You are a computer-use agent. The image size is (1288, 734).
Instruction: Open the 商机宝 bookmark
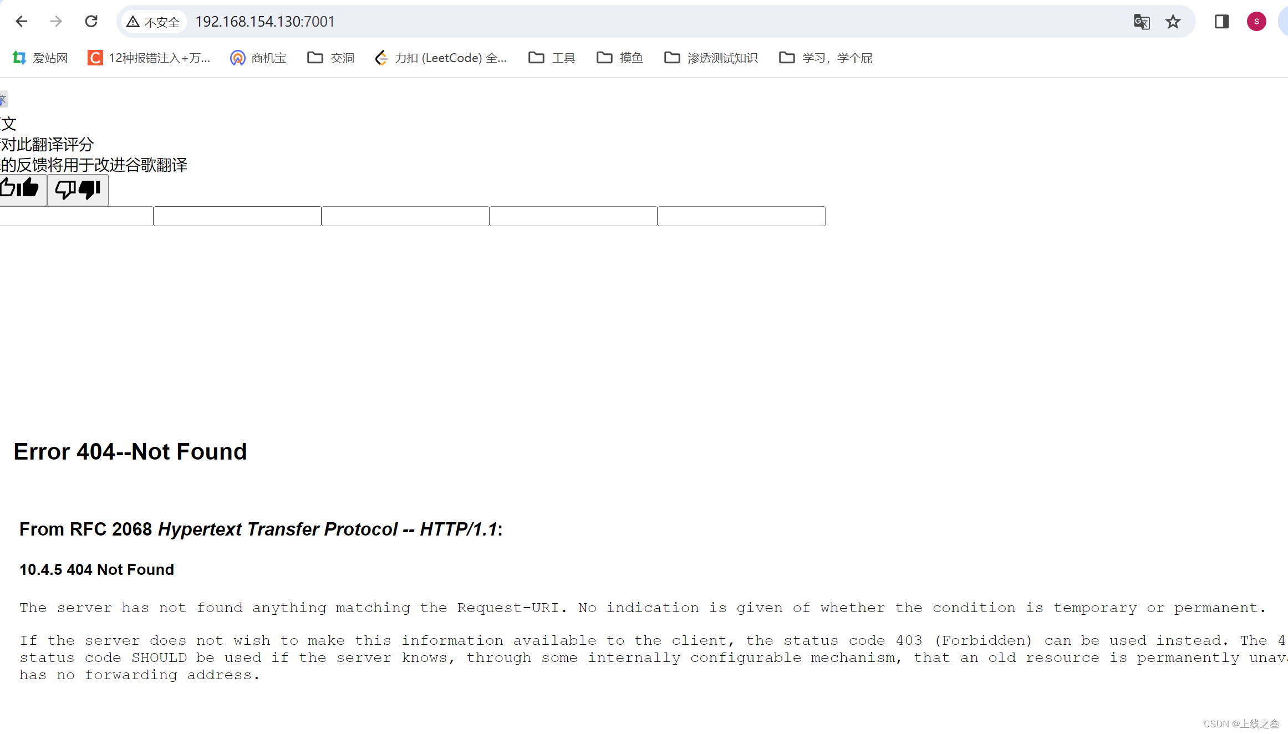258,58
